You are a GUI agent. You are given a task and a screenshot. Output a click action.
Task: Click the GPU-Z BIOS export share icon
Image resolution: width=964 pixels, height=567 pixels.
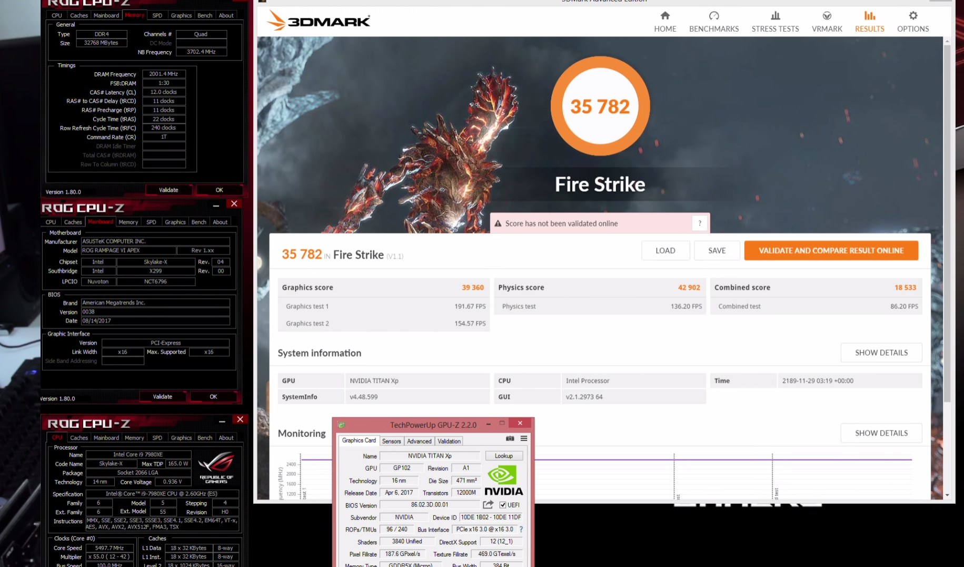click(x=488, y=504)
